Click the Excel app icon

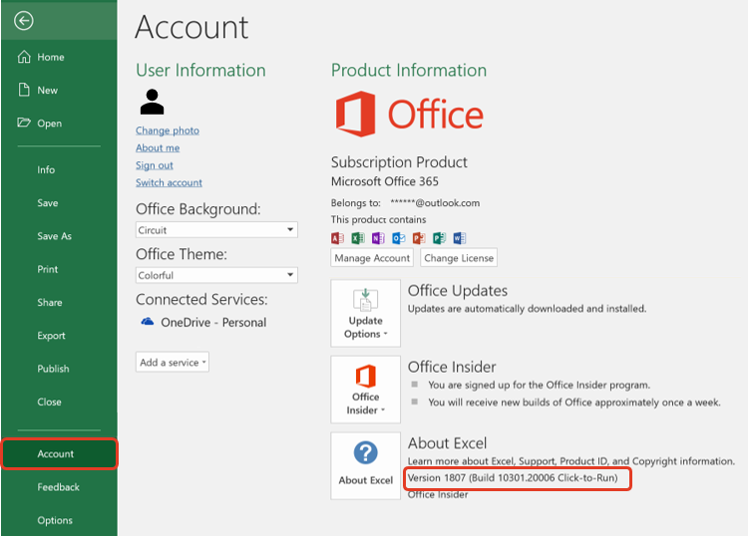(358, 238)
